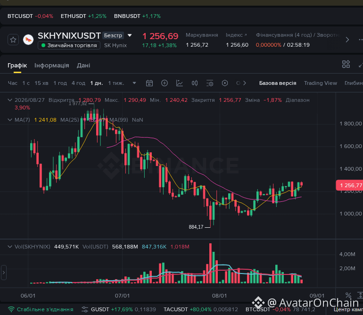Select the 1 тиж. interval

tap(116, 83)
